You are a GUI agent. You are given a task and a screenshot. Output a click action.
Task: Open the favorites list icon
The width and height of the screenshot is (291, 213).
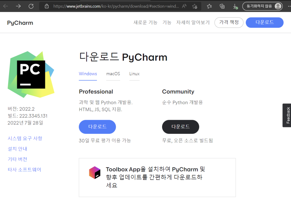click(209, 6)
